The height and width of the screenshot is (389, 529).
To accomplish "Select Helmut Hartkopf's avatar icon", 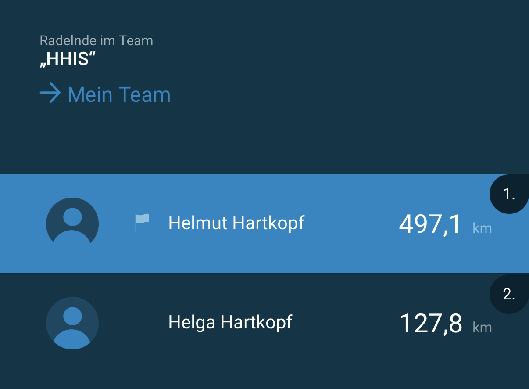I will click(72, 223).
